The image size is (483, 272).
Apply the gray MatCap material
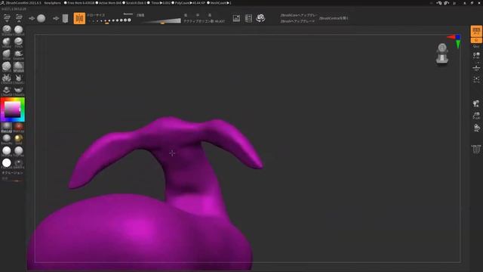tap(7, 127)
